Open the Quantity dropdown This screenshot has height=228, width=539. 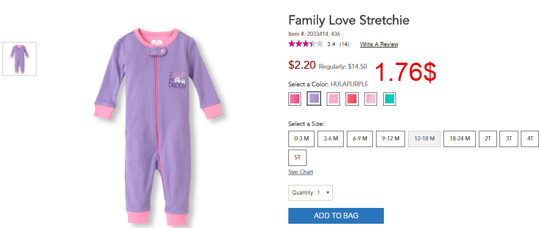click(310, 193)
